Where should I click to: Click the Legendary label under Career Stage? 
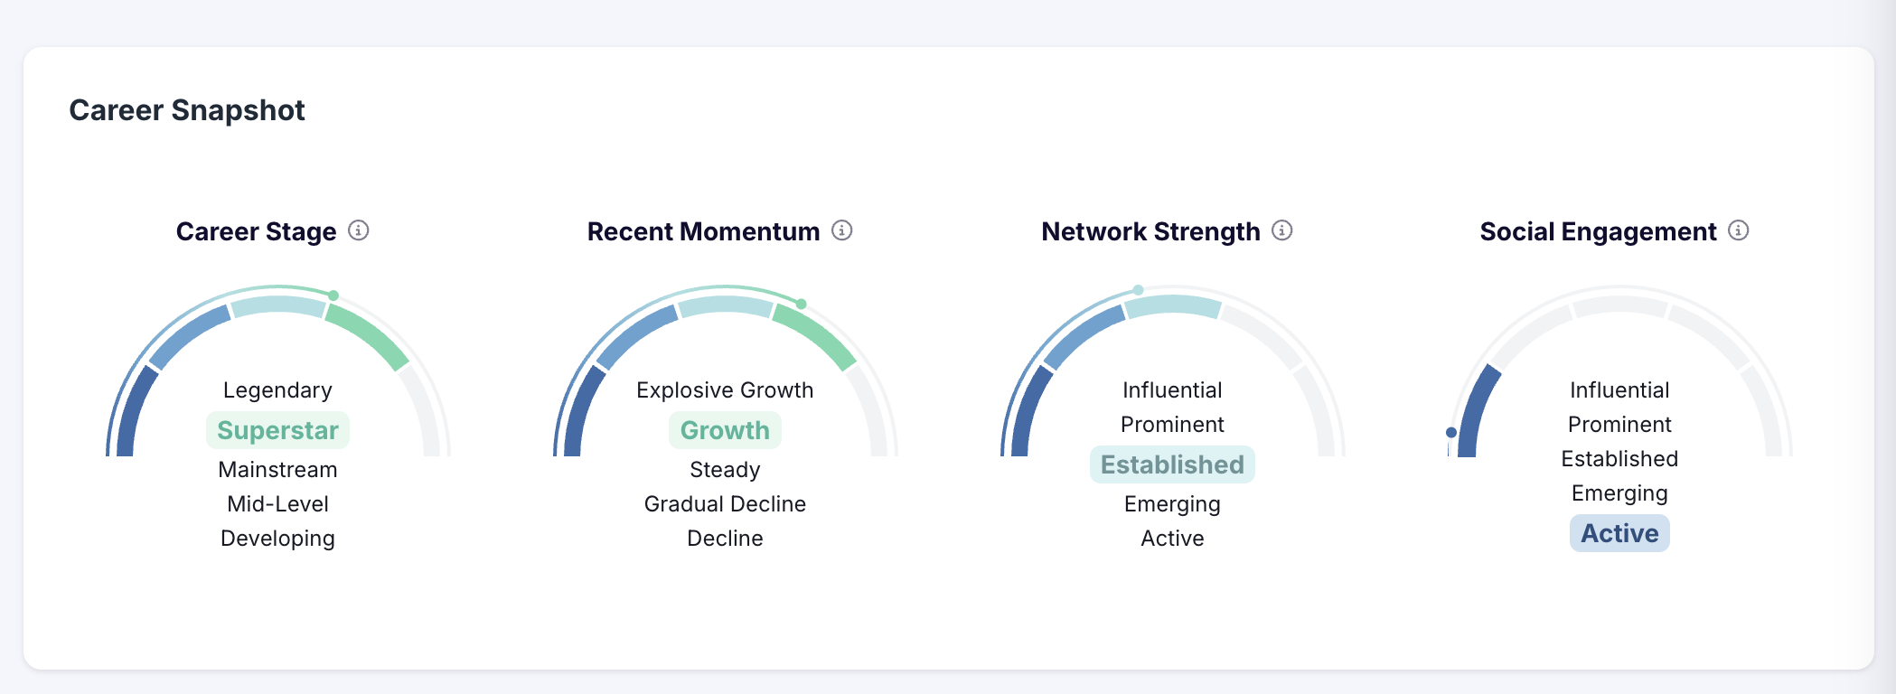pyautogui.click(x=277, y=390)
